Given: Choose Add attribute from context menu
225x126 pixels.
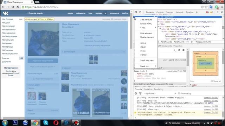Looking at the screenshot, I should point(146,20).
